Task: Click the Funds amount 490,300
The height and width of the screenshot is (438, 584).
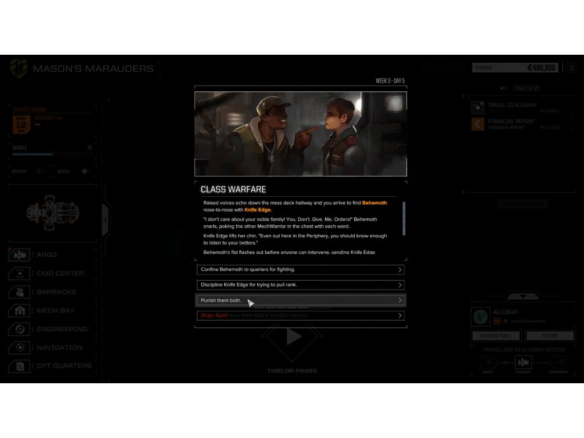Action: point(541,68)
